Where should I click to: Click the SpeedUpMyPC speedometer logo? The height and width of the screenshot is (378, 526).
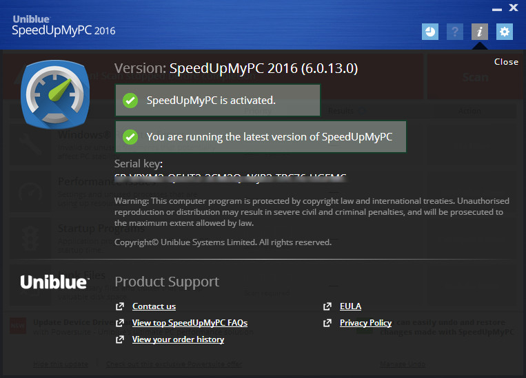tap(55, 94)
